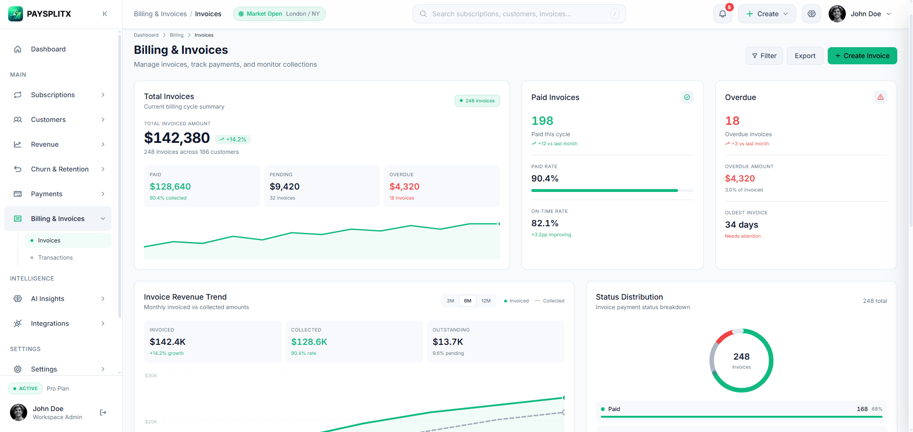913x432 pixels.
Task: Click sidebar footer John Doe avatar
Action: coord(19,412)
